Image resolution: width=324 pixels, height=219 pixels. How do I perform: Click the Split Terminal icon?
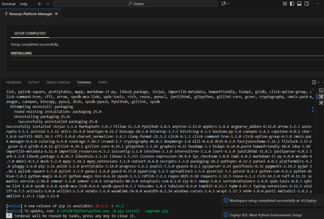[314, 82]
